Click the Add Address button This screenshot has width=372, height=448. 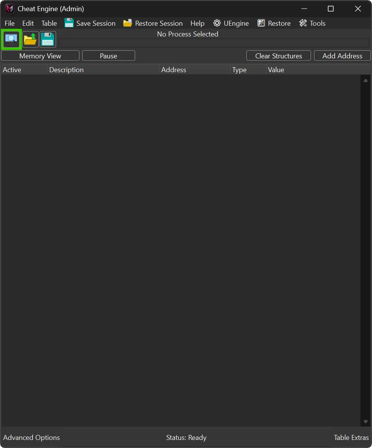(342, 56)
